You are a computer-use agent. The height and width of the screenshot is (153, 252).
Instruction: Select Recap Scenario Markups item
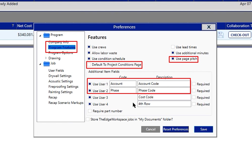66,103
